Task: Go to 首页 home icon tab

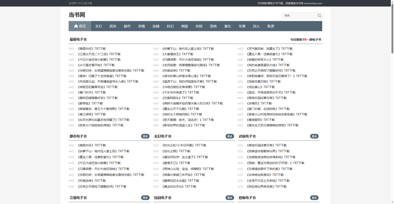Action: (80, 26)
